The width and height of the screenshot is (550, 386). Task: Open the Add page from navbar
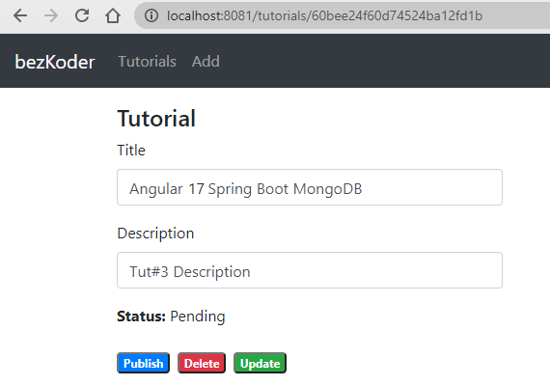206,62
